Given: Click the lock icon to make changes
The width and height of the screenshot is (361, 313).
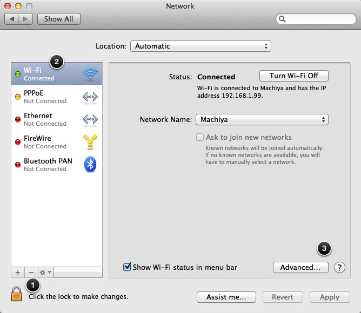Looking at the screenshot, I should tap(17, 294).
